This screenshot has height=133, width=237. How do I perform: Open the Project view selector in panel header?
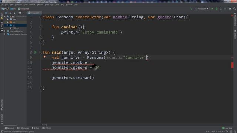[6, 13]
